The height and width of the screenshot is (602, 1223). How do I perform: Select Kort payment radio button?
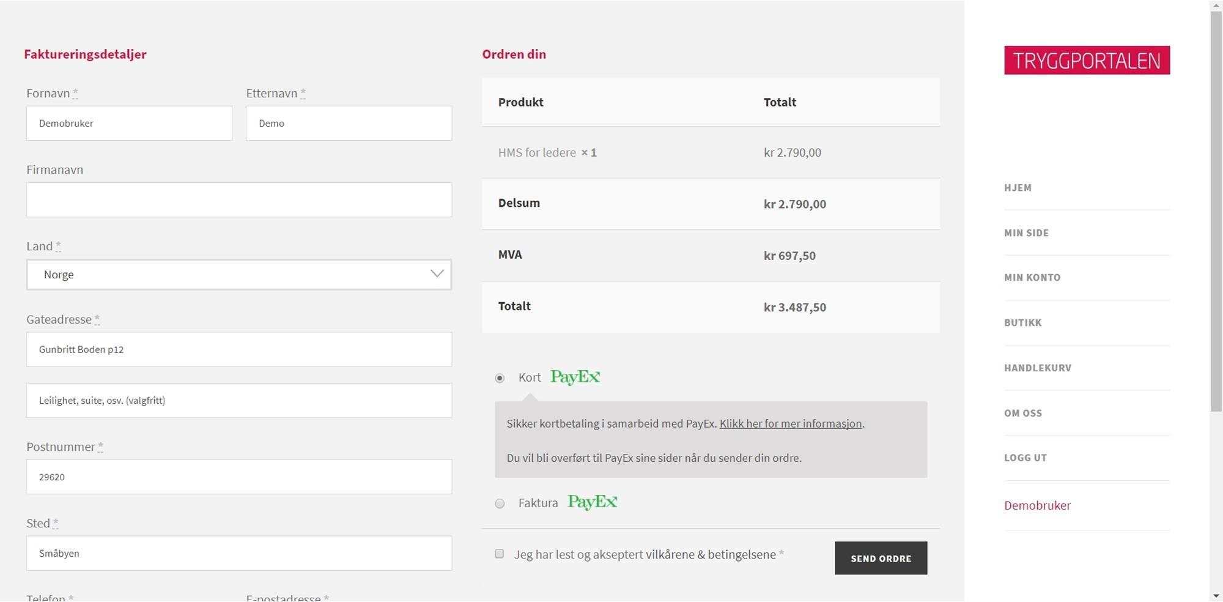(x=500, y=378)
